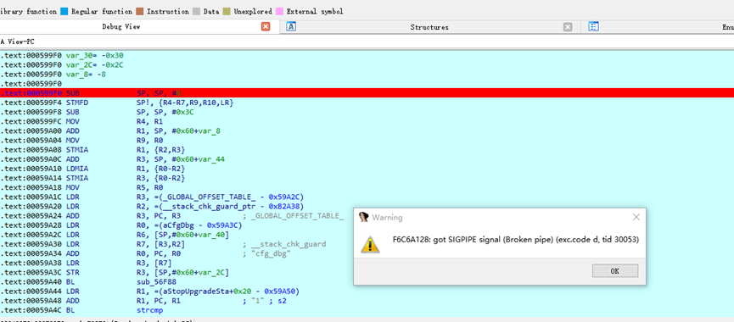734x322 pixels.
Task: Select the highlighted SUB SP instruction line
Action: coord(367,93)
